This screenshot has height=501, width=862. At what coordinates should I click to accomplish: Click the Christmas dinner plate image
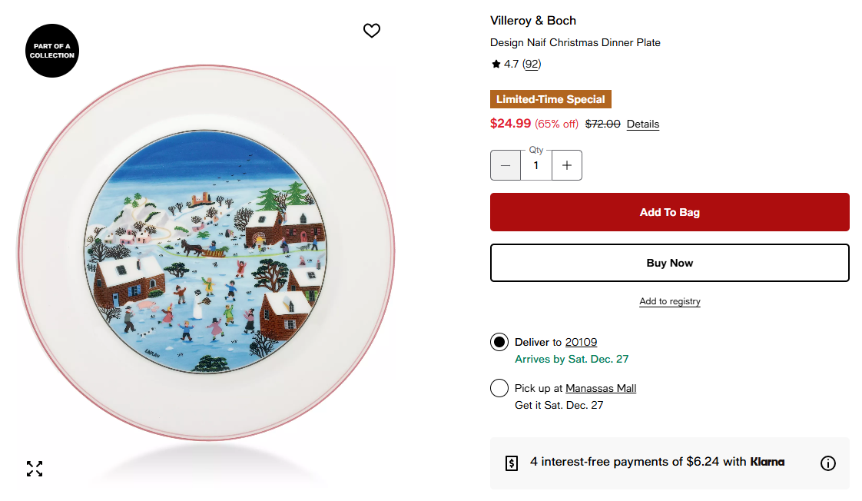click(206, 254)
